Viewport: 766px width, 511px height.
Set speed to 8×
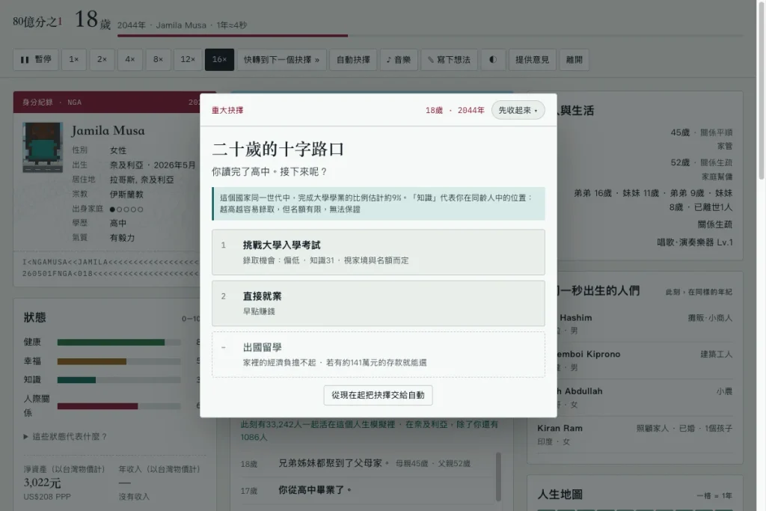[158, 60]
